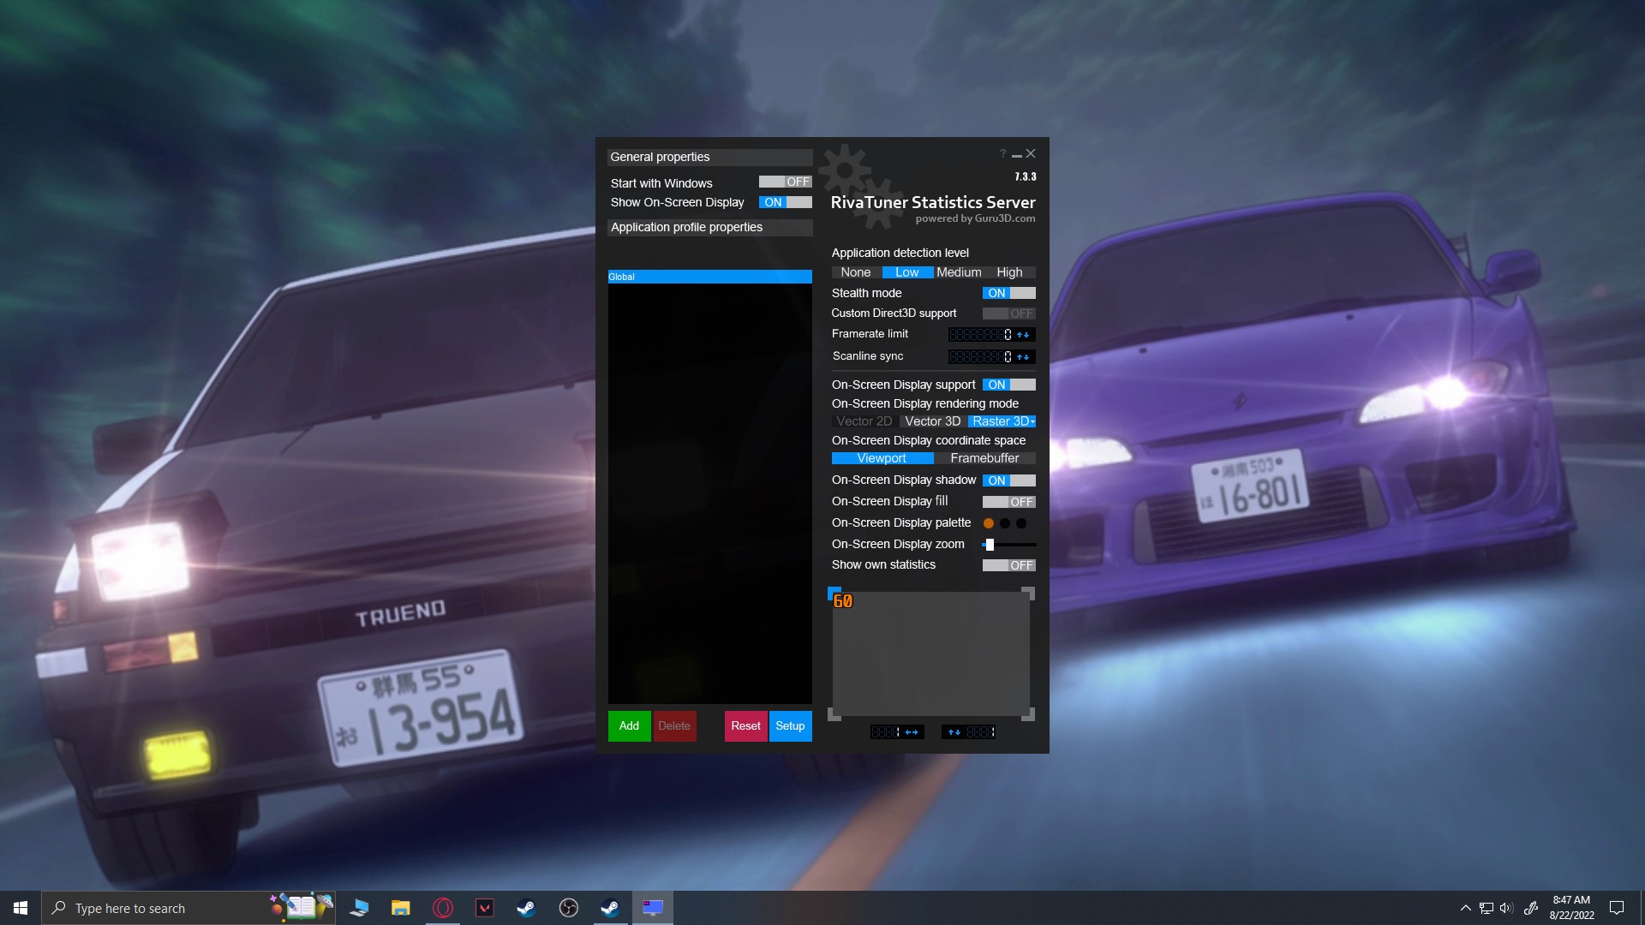The height and width of the screenshot is (925, 1645).
Task: Toggle On-Screen Display support switch
Action: point(1008,385)
